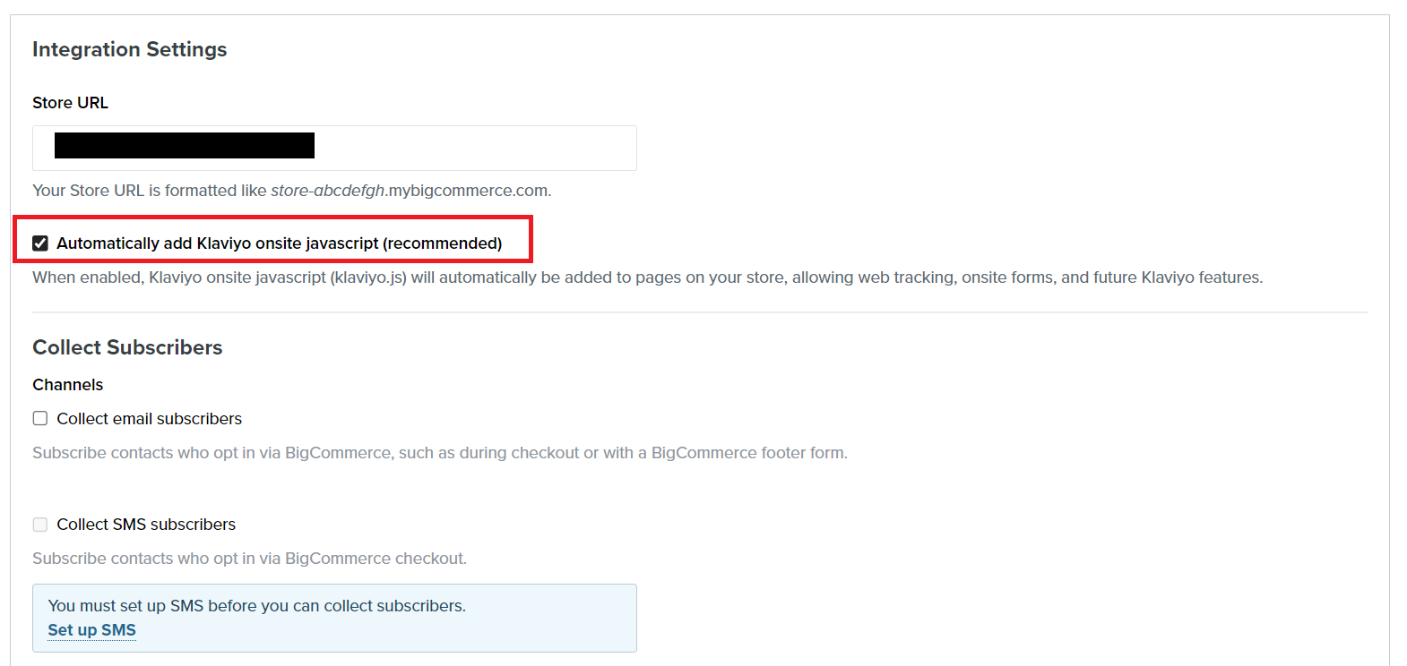Viewport: 1407px width, 666px height.
Task: Click the blacked-out URL value in Store URL
Action: [x=185, y=145]
